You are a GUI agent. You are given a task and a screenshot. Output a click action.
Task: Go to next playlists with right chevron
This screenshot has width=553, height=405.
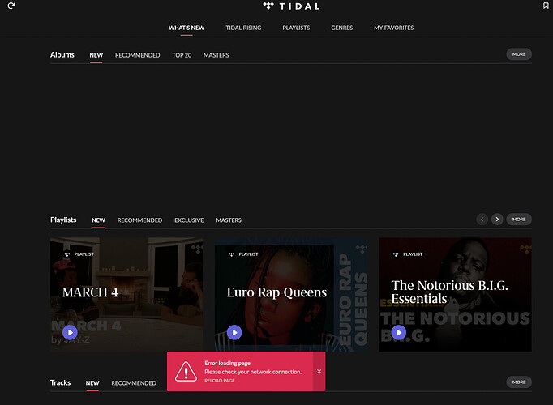pyautogui.click(x=497, y=219)
